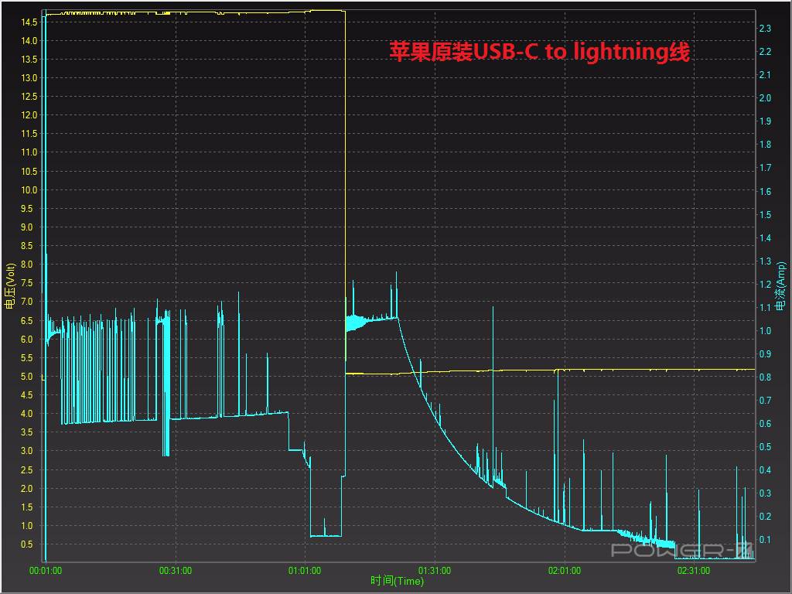The height and width of the screenshot is (594, 792).
Task: Click 2.1 on the current axis
Action: 765,75
